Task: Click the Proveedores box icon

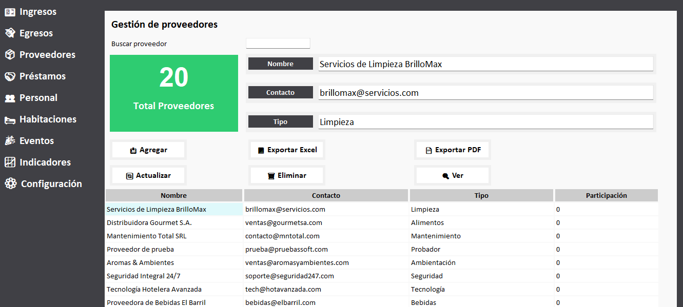Action: [x=10, y=55]
